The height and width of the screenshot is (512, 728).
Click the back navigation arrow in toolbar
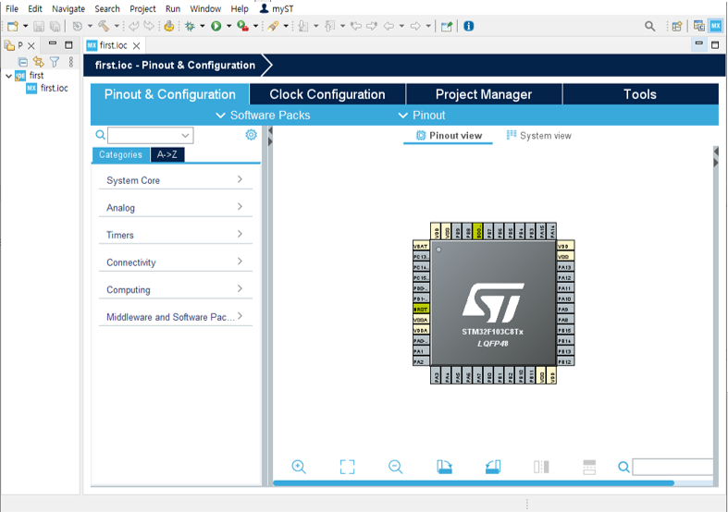[x=389, y=26]
